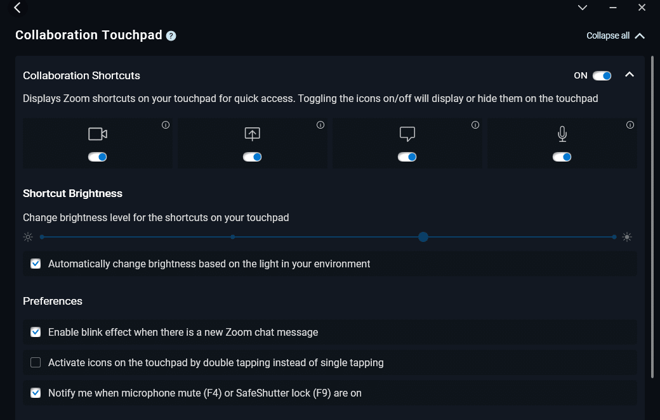Collapse the Collaboration Shortcuts section chevron
The width and height of the screenshot is (660, 420).
coord(630,75)
